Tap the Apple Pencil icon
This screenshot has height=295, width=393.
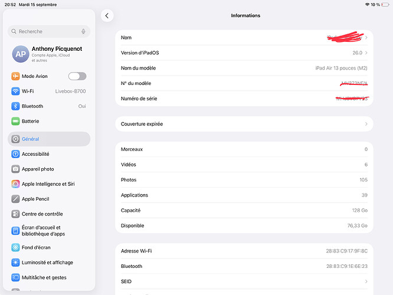coord(15,199)
